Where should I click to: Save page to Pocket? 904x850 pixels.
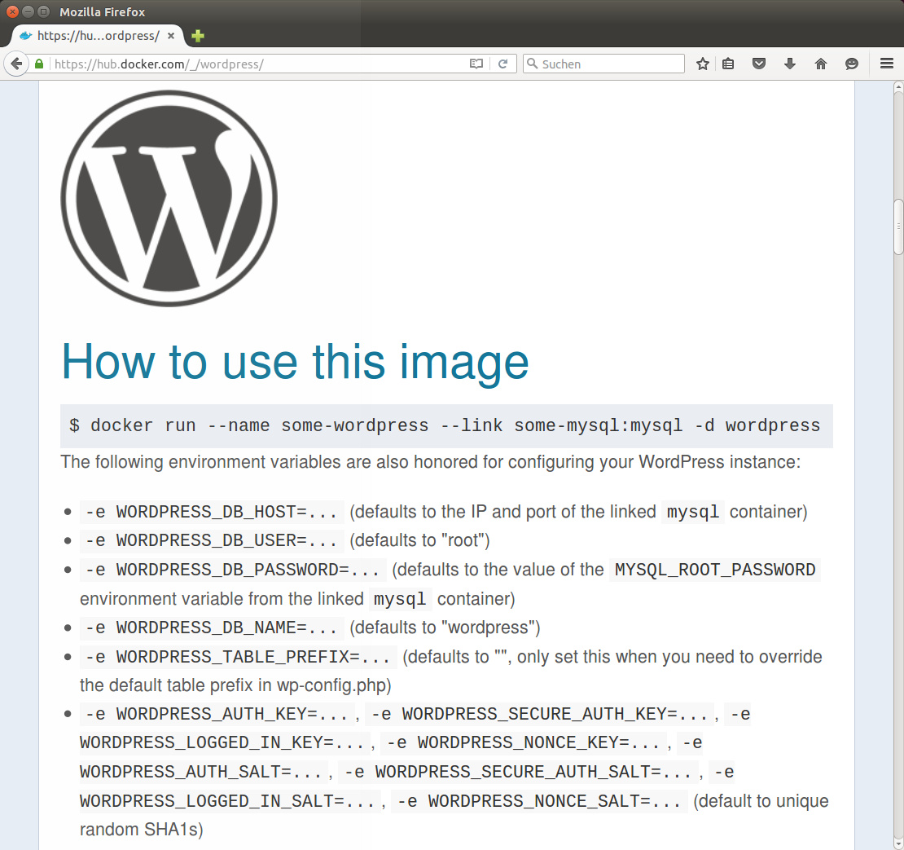(759, 64)
